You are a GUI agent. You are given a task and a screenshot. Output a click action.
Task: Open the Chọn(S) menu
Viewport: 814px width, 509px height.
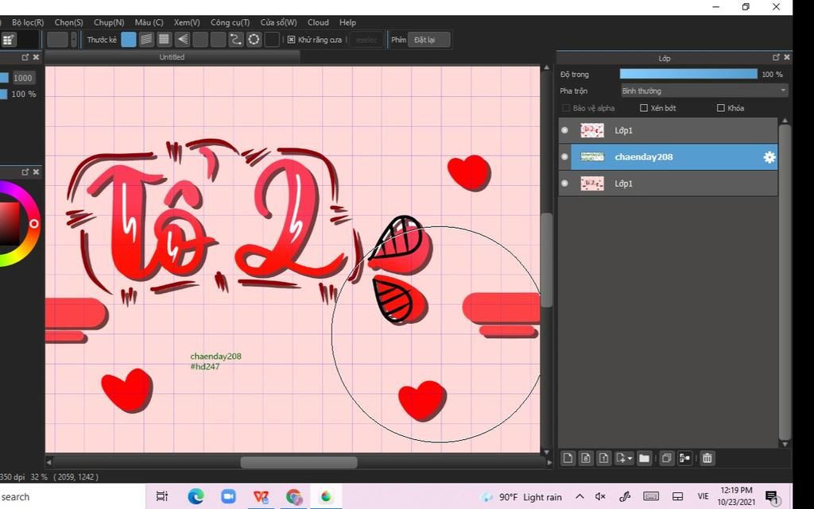[x=68, y=22]
